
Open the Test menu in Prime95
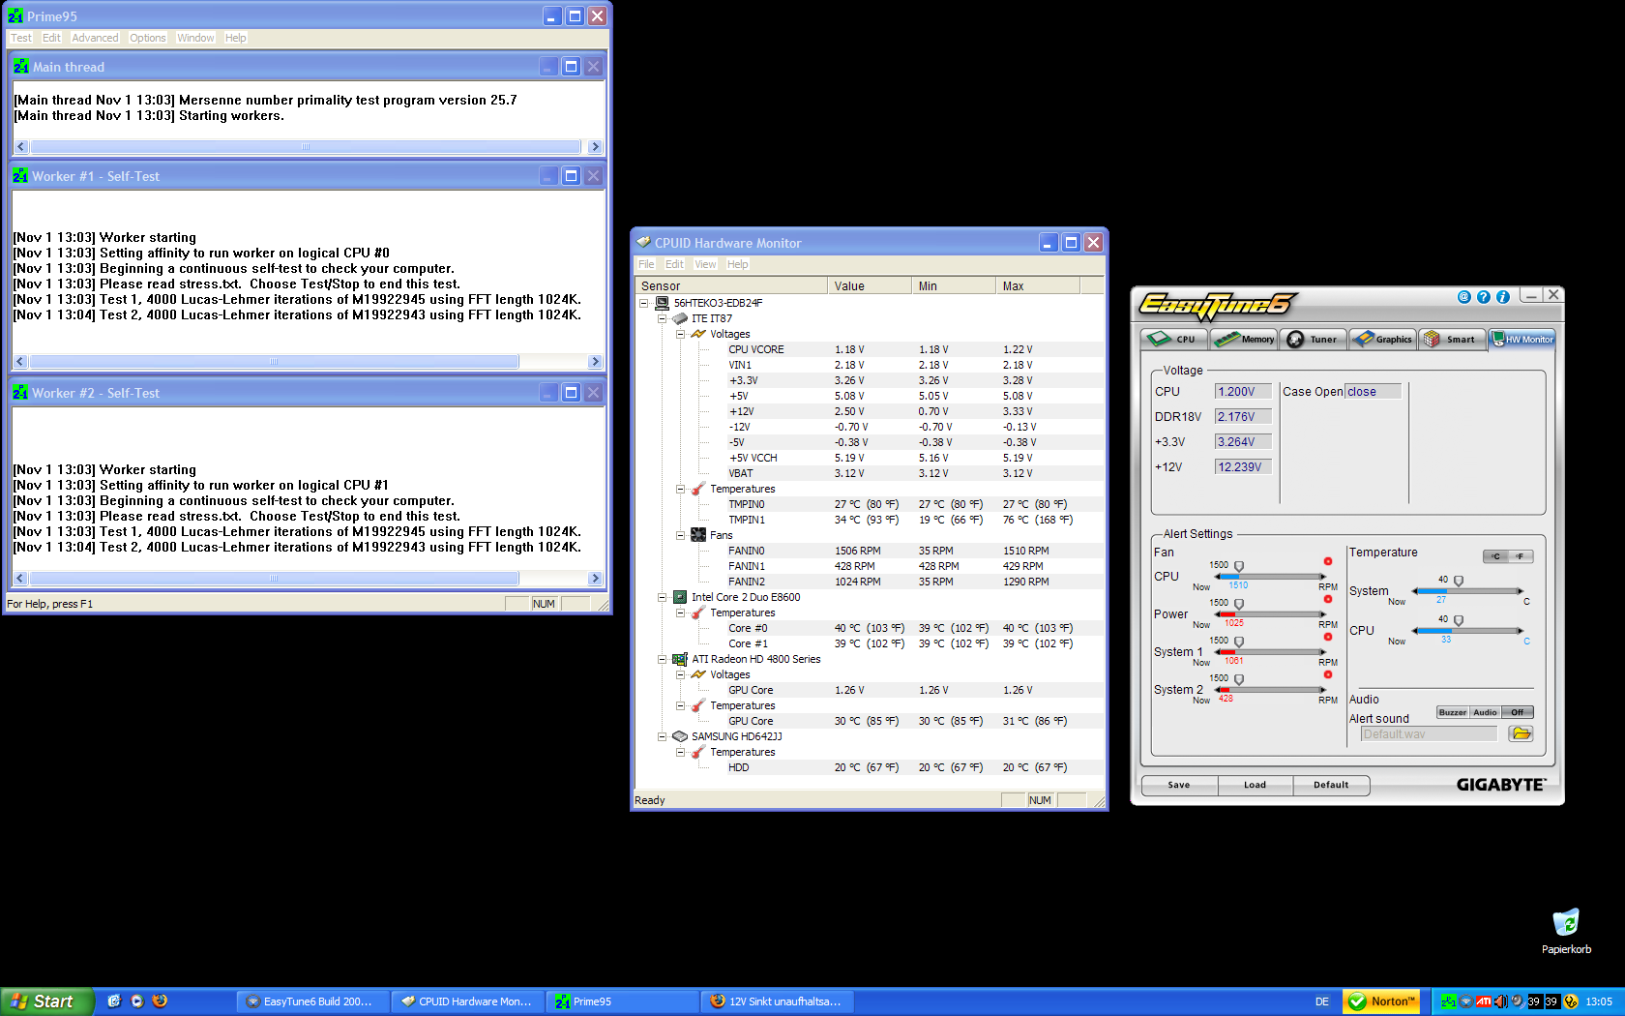21,38
